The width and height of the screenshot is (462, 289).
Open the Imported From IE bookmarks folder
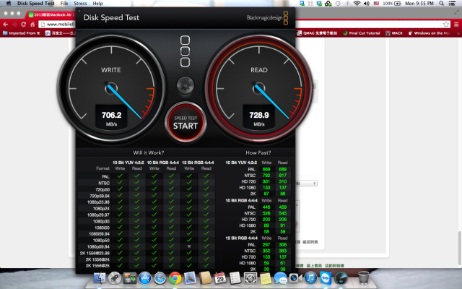(21, 33)
